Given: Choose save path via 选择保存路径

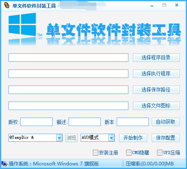Looking at the screenshot, I should click(156, 90).
